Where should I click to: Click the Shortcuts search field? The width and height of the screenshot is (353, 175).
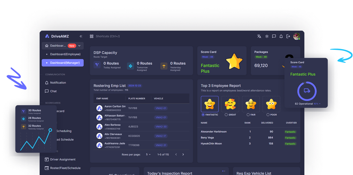click(108, 36)
